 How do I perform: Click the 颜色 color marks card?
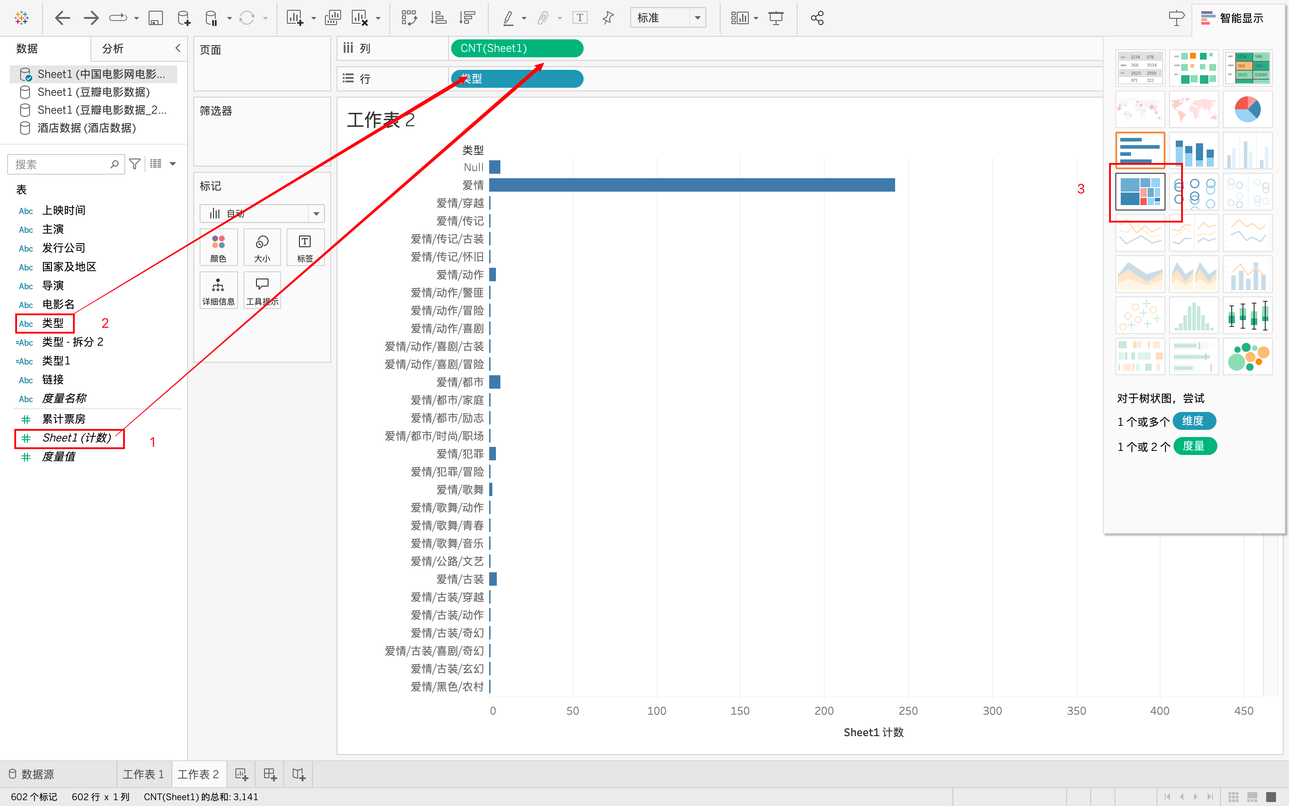click(x=218, y=248)
